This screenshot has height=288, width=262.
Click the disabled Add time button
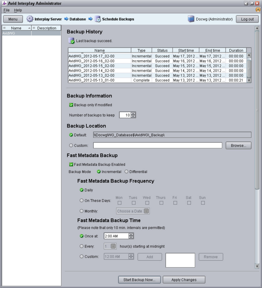[150, 257]
